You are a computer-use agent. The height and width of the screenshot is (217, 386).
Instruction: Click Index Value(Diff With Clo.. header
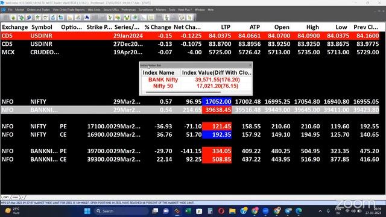tap(217, 72)
